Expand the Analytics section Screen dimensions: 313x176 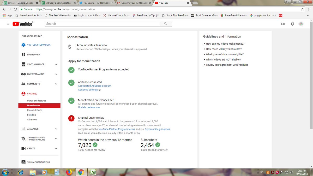[56, 129]
